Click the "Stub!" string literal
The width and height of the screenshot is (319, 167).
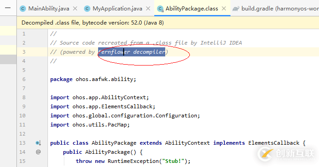(173, 161)
